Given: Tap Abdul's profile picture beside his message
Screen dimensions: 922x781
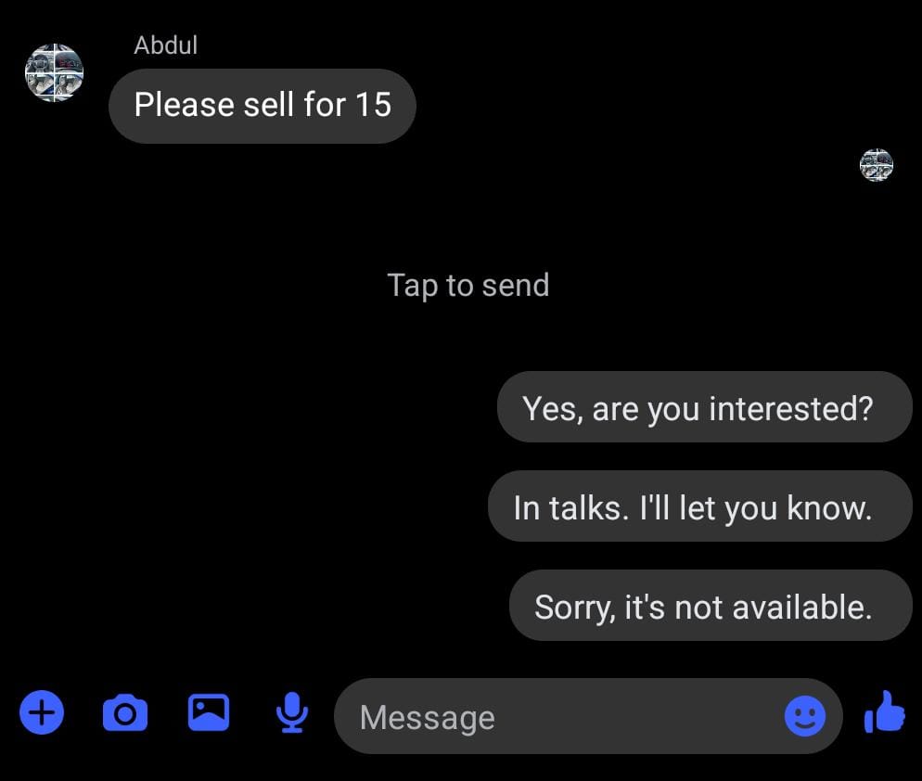Looking at the screenshot, I should point(54,72).
